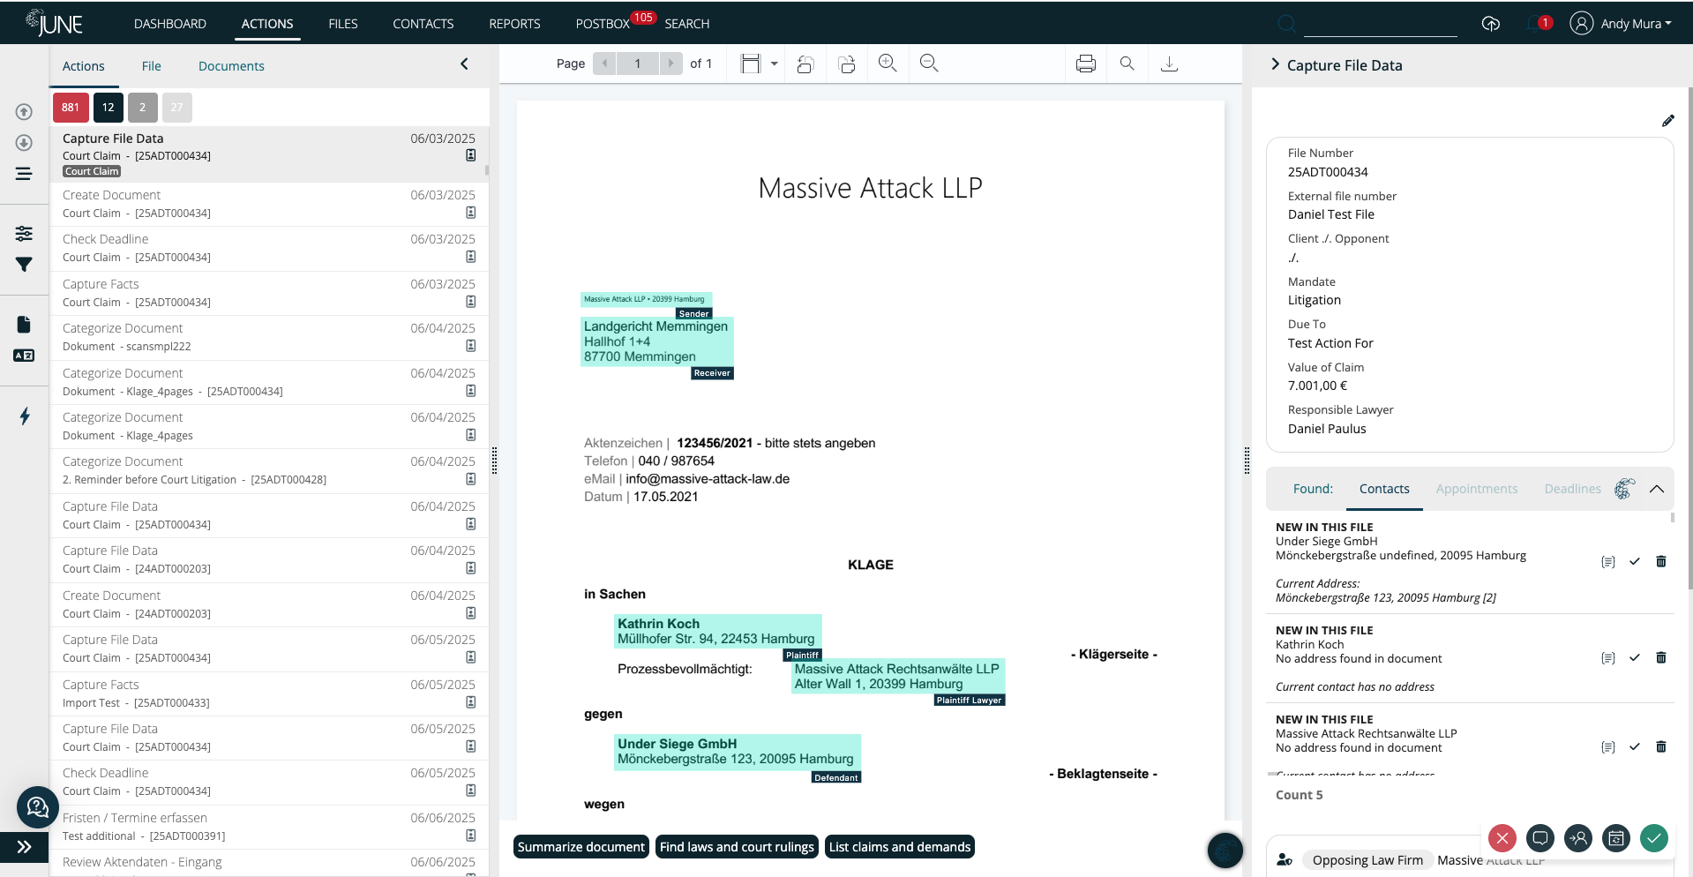This screenshot has width=1693, height=877.
Task: Click Find laws and court rulings button
Action: [x=736, y=846]
